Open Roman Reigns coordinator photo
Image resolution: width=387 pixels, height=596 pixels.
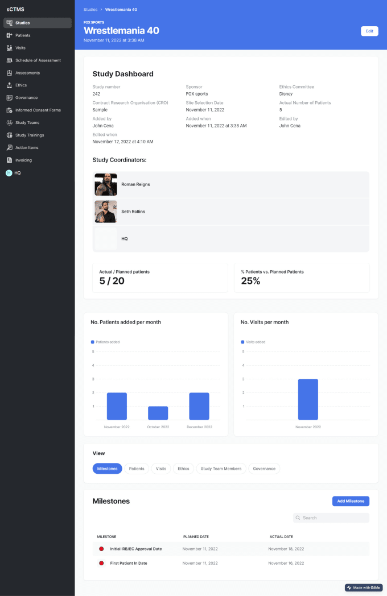[106, 184]
